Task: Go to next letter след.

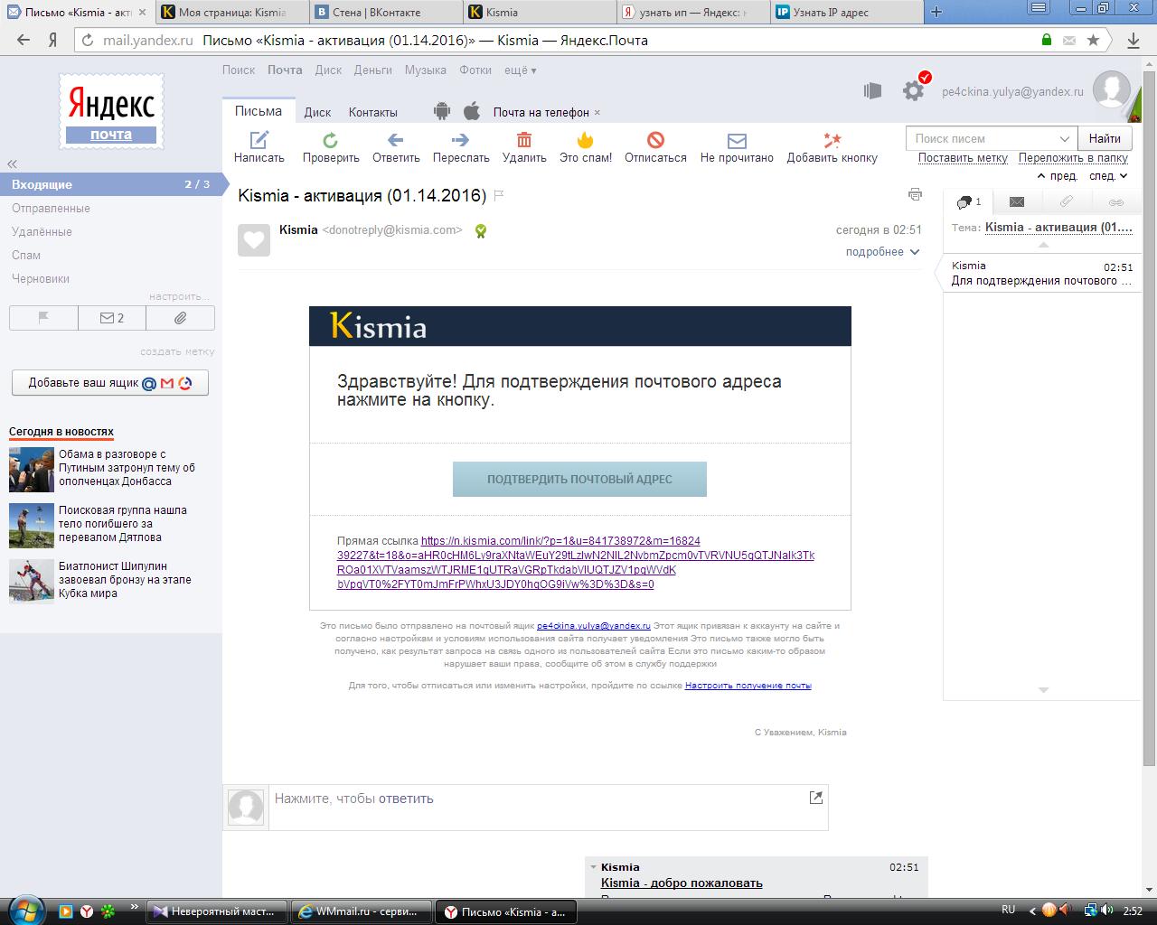Action: (x=1108, y=176)
